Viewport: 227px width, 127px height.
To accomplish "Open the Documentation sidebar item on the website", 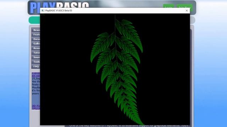I will pyautogui.click(x=36, y=39).
